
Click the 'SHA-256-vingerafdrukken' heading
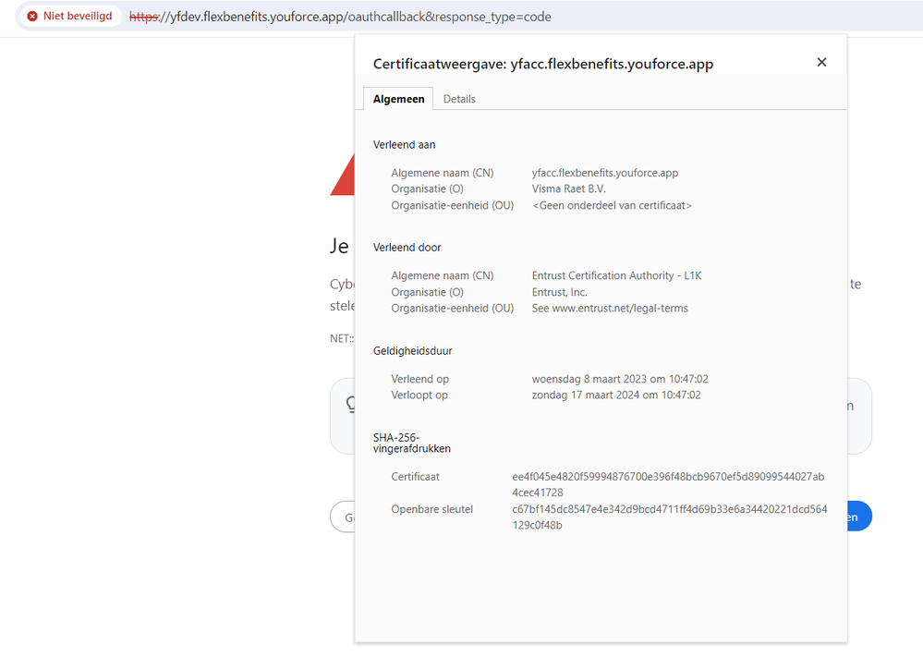pos(411,444)
